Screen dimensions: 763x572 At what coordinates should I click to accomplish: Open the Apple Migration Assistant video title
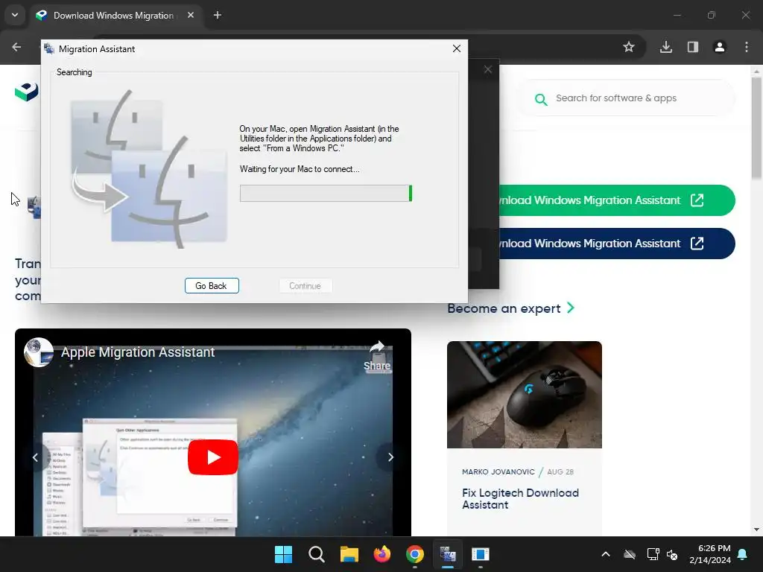tap(138, 352)
